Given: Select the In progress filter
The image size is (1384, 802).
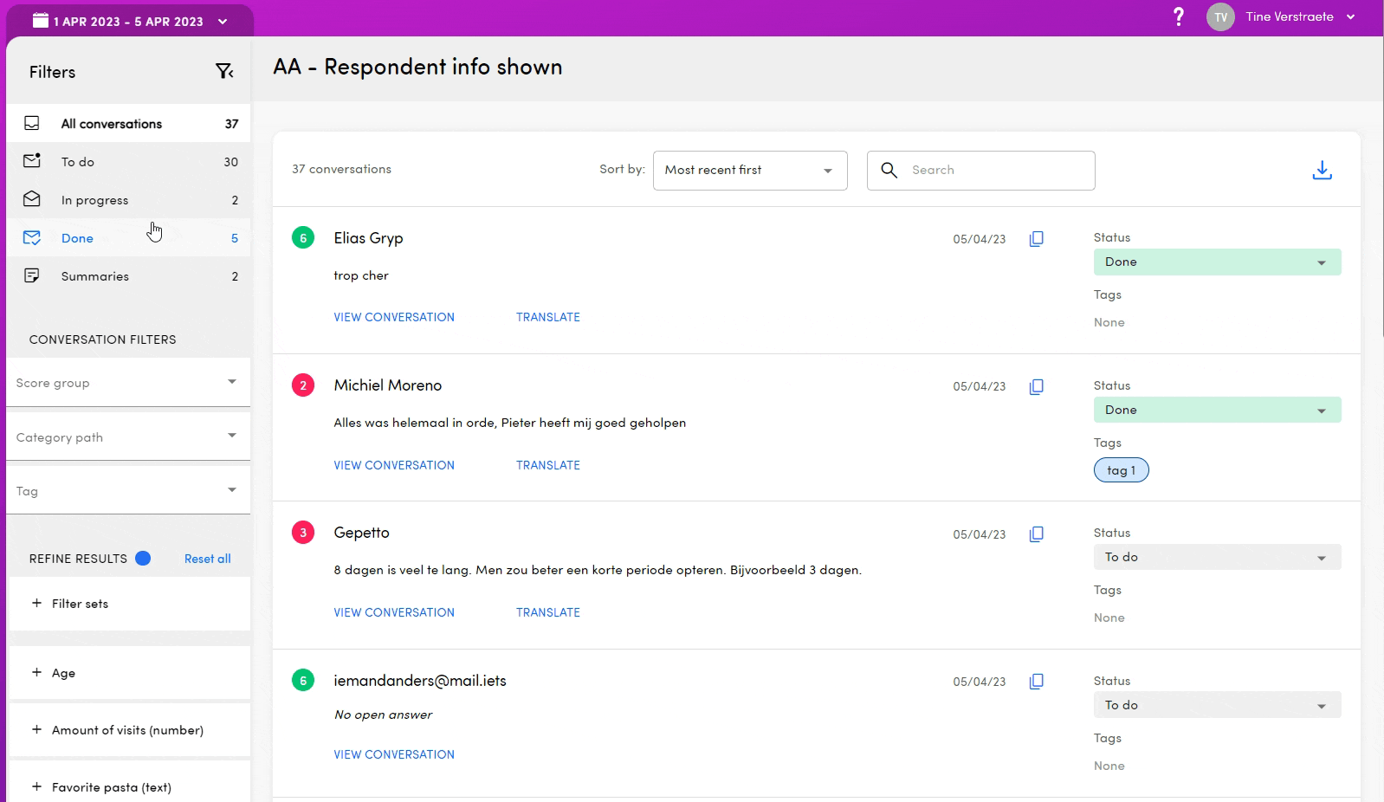Looking at the screenshot, I should coord(94,200).
